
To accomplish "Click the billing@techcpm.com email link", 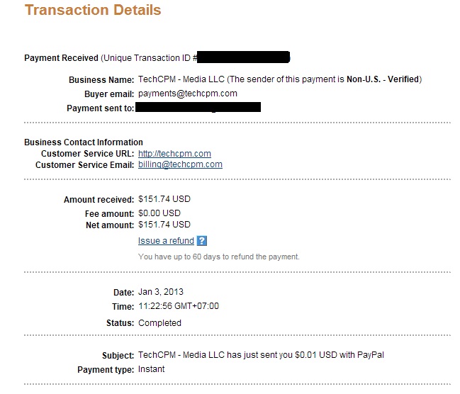I will [x=180, y=164].
